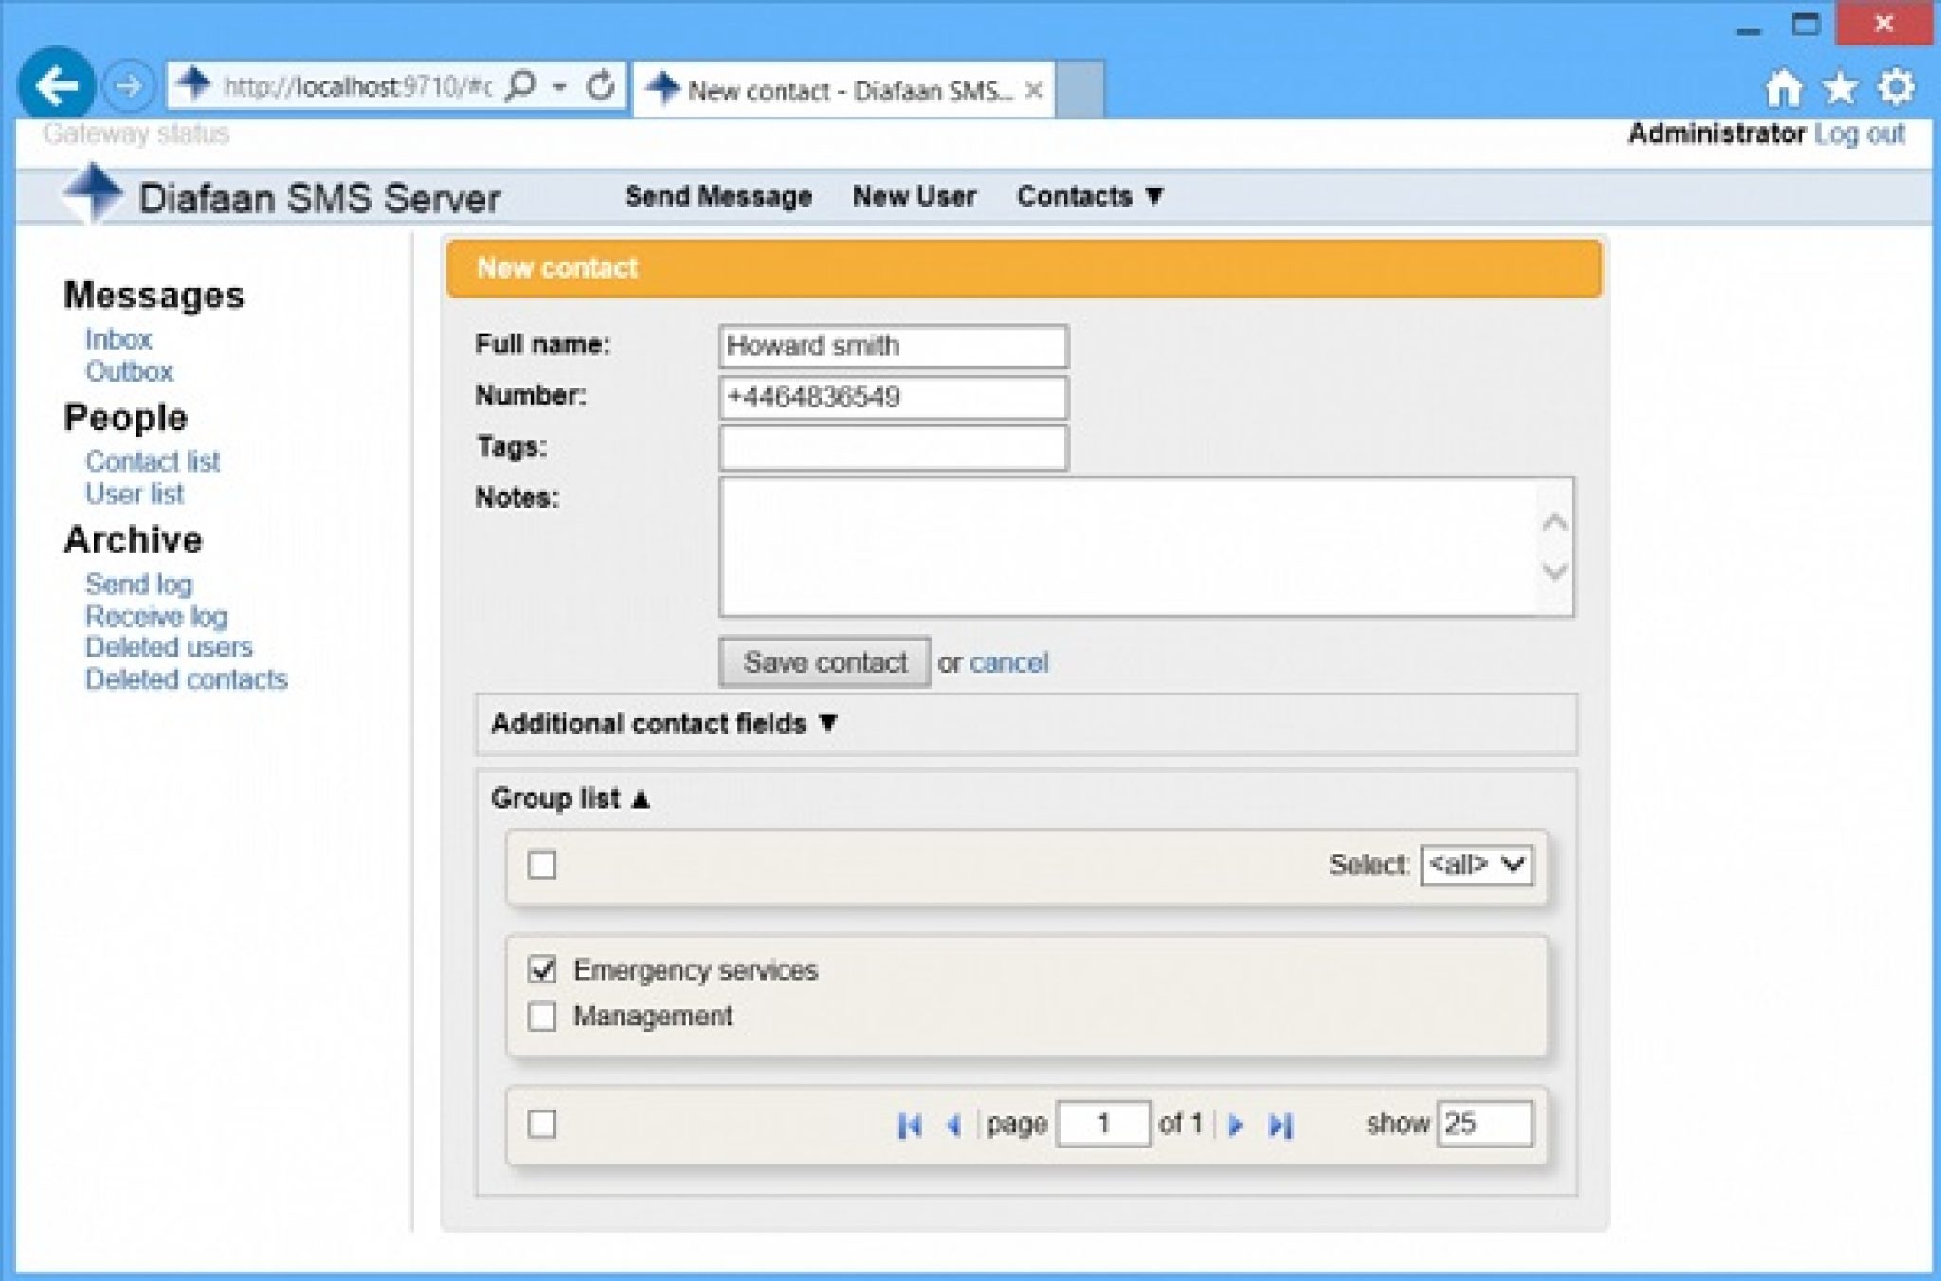Image resolution: width=1941 pixels, height=1281 pixels.
Task: Click the Diafaan SMS Server logo
Action: 284,196
